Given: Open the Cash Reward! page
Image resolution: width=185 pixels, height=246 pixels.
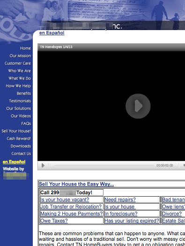Looking at the screenshot, I should (19, 139).
